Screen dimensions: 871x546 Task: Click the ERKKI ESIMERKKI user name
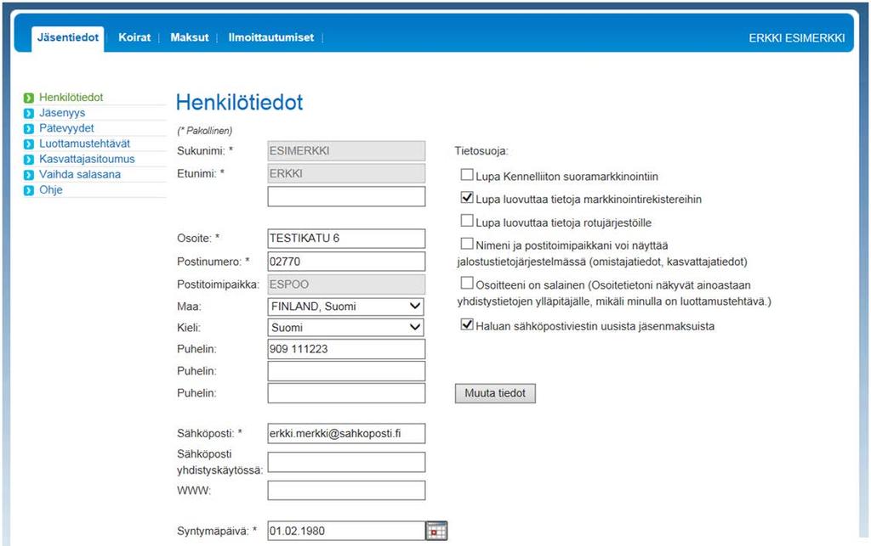point(796,38)
